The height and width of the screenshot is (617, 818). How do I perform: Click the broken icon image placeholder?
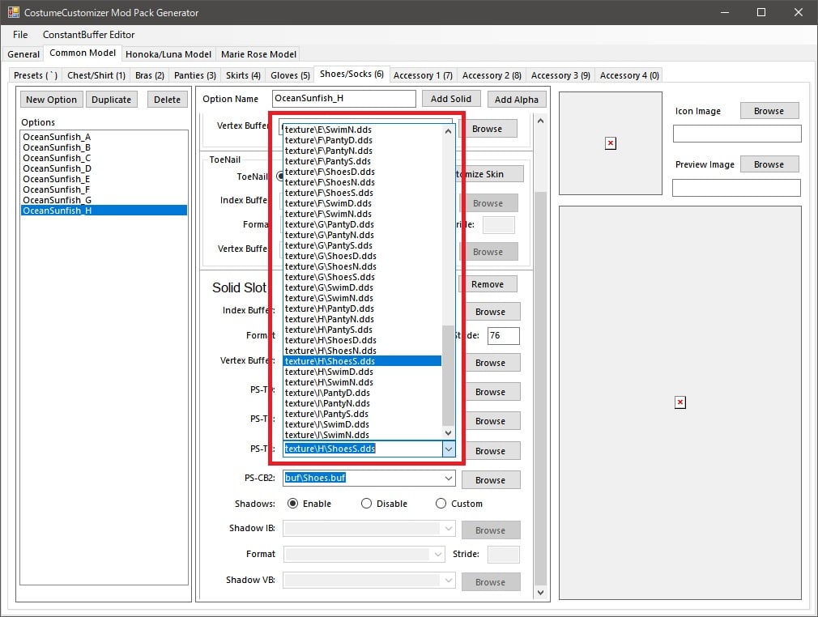click(x=611, y=143)
